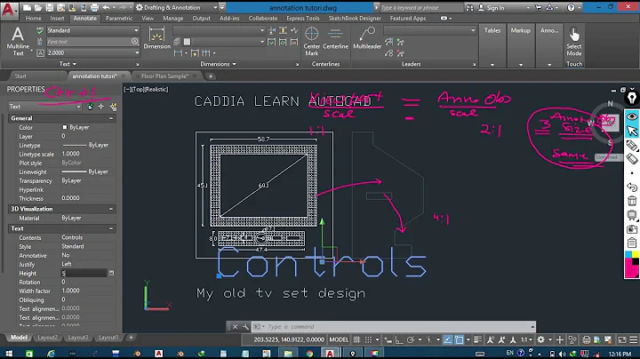640x359 pixels.
Task: Open the 1:1 annotation scale dropdown
Action: coord(526,339)
